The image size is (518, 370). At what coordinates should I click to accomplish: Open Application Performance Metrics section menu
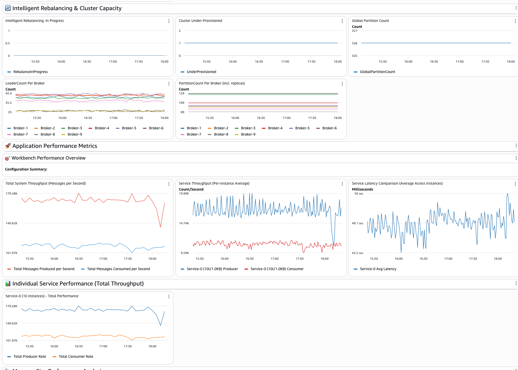click(516, 146)
